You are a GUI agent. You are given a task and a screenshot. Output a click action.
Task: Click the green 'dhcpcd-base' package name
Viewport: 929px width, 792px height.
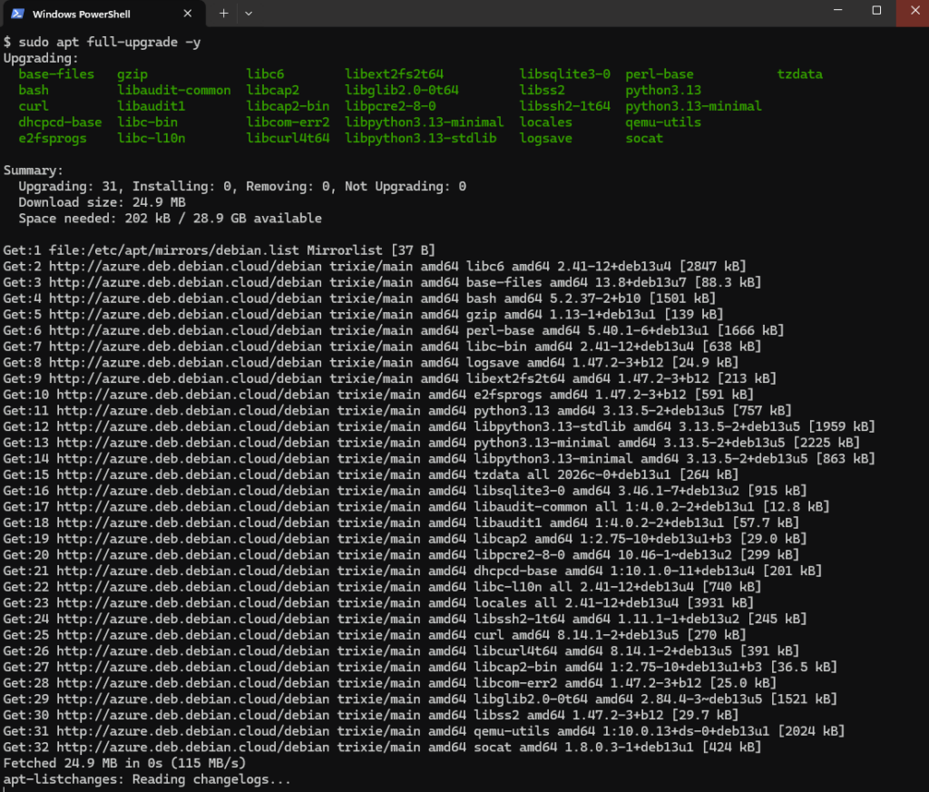pos(60,122)
